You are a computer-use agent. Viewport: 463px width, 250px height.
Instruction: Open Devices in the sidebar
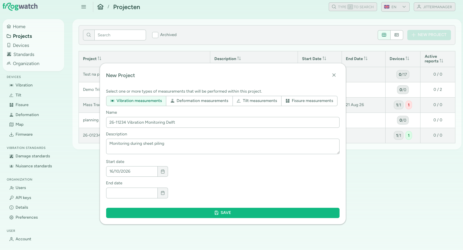coord(21,45)
